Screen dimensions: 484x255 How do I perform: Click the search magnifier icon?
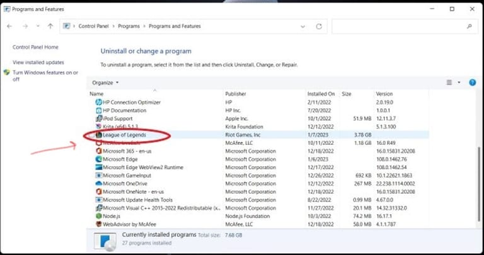click(469, 26)
